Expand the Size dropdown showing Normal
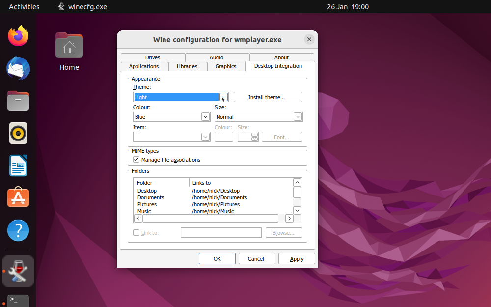Image resolution: width=491 pixels, height=307 pixels. (x=297, y=117)
